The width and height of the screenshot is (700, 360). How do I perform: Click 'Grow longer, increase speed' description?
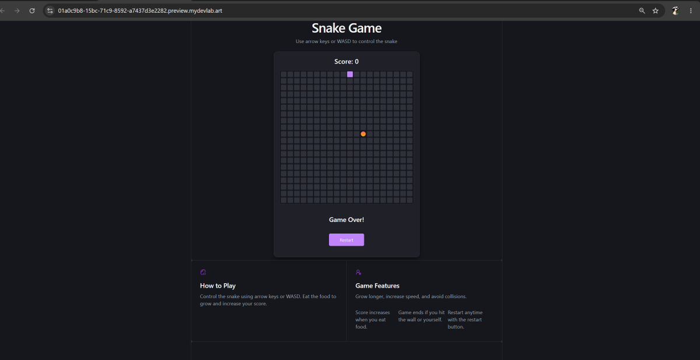(x=411, y=297)
